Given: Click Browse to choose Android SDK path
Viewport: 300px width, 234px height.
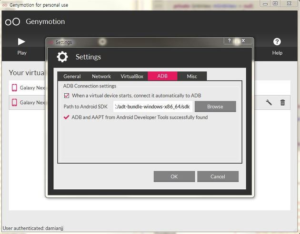Looking at the screenshot, I should 215,107.
